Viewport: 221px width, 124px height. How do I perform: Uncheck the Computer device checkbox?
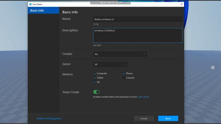click(x=95, y=73)
